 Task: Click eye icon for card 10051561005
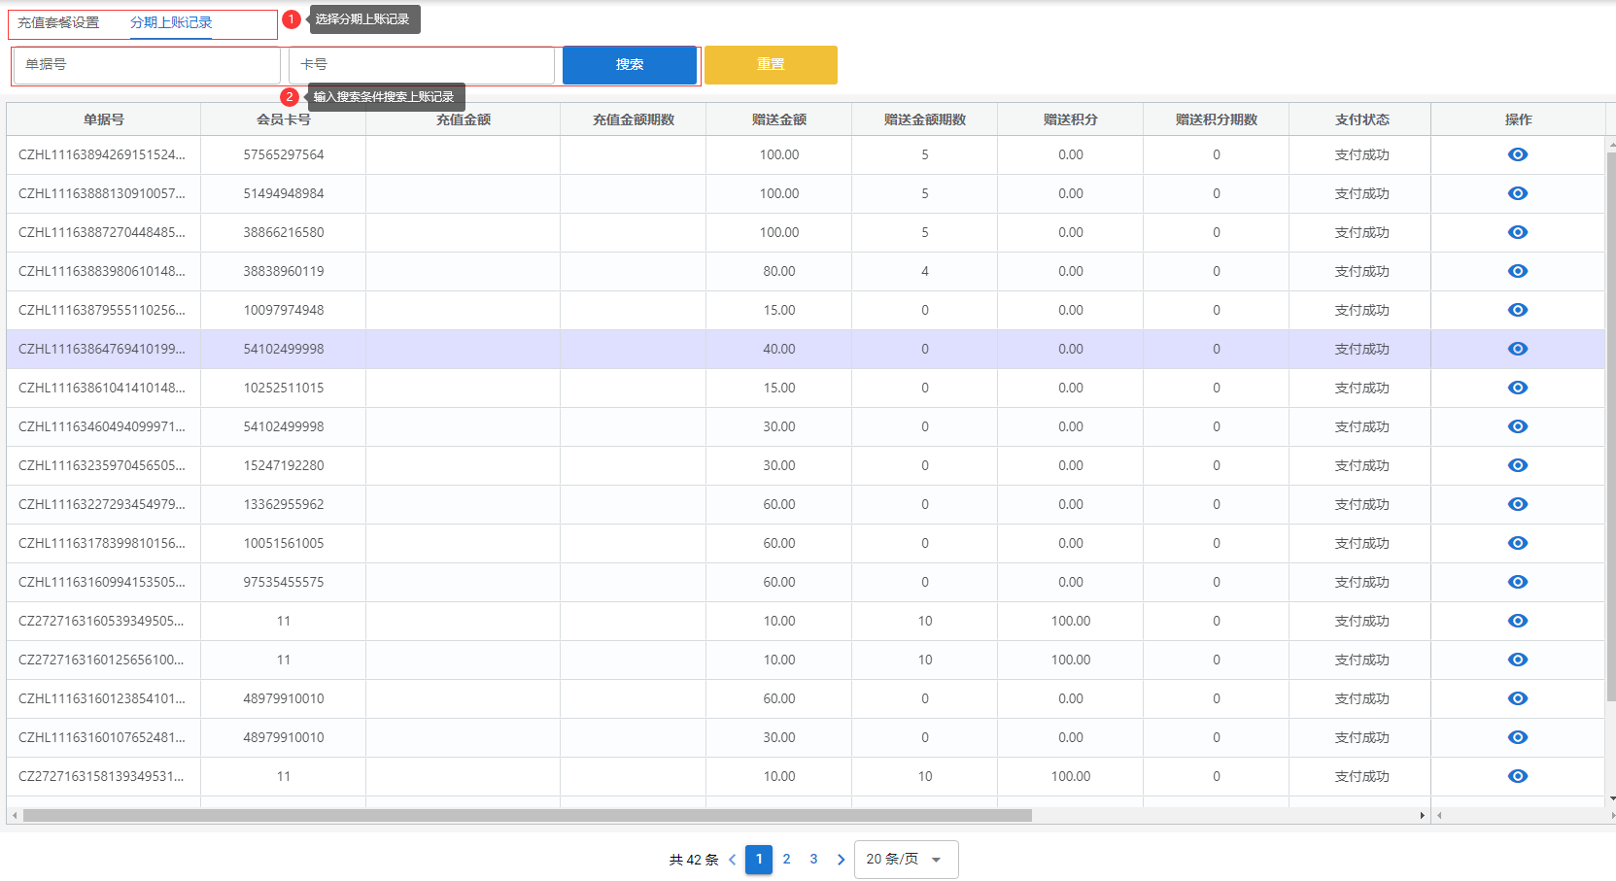[1517, 543]
